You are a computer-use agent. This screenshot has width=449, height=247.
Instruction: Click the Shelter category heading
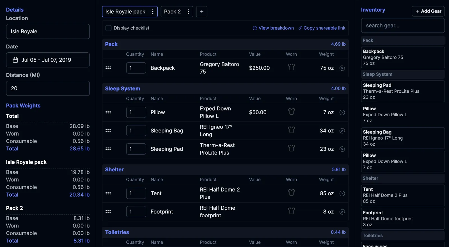coord(114,169)
